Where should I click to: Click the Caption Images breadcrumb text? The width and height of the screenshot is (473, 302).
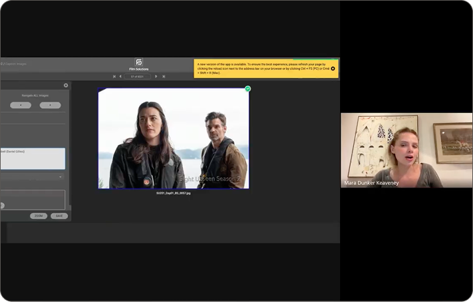coord(16,64)
